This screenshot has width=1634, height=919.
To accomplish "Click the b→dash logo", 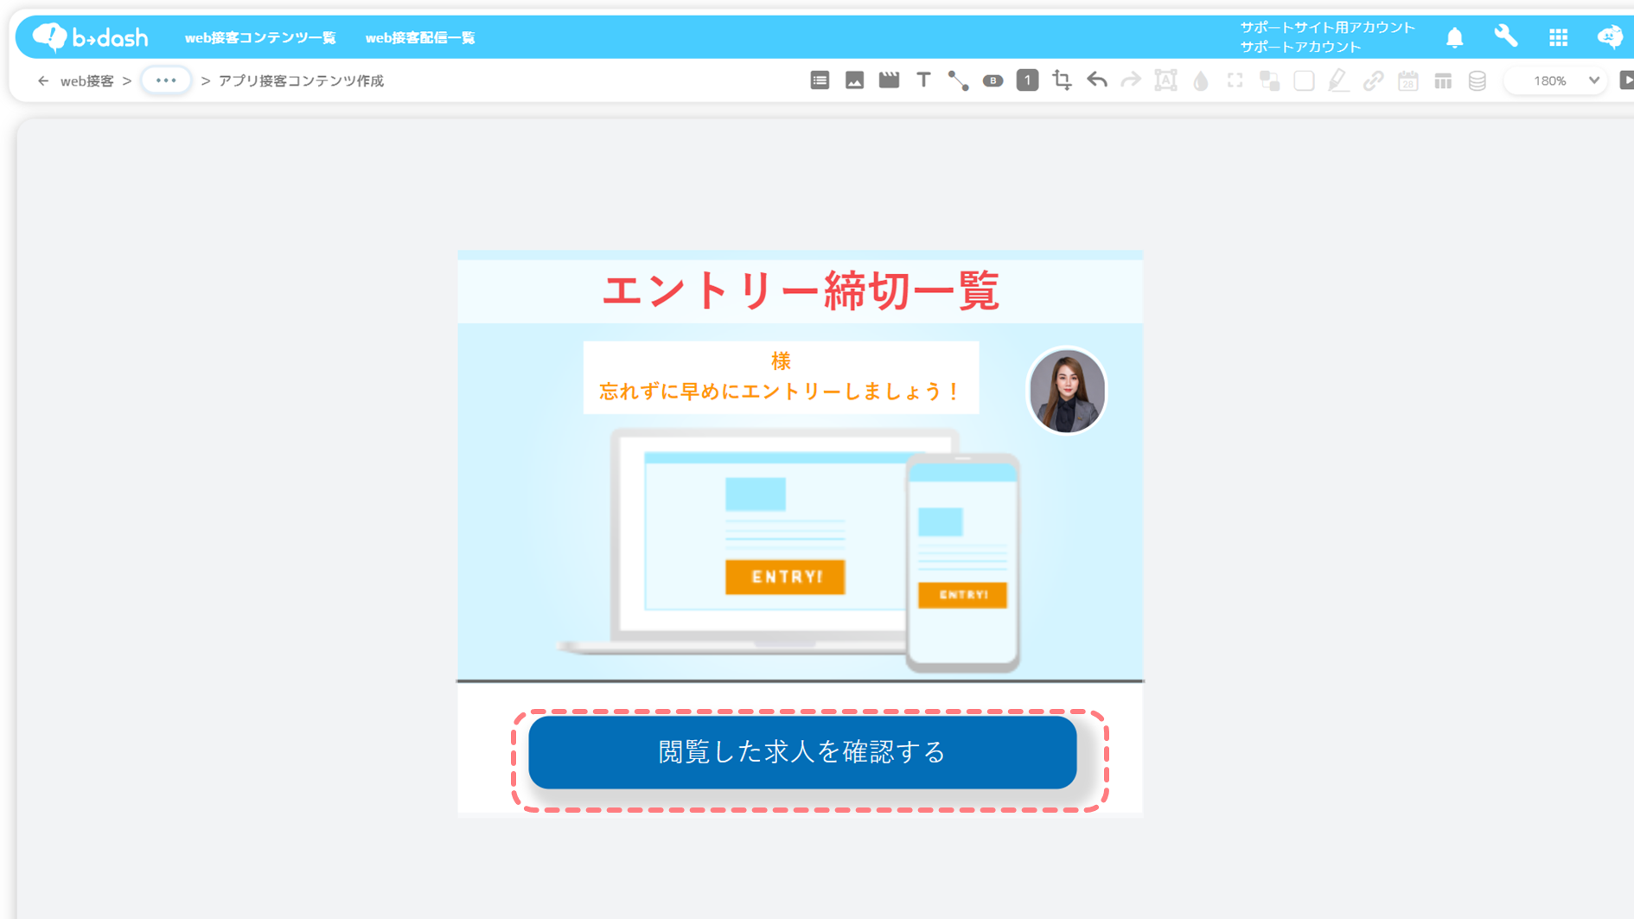I will point(90,37).
